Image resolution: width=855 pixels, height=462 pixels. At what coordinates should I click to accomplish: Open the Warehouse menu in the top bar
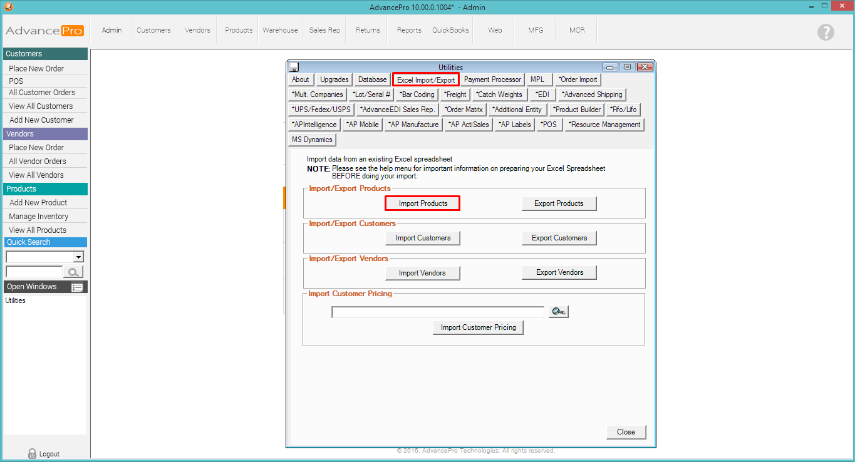pos(280,30)
